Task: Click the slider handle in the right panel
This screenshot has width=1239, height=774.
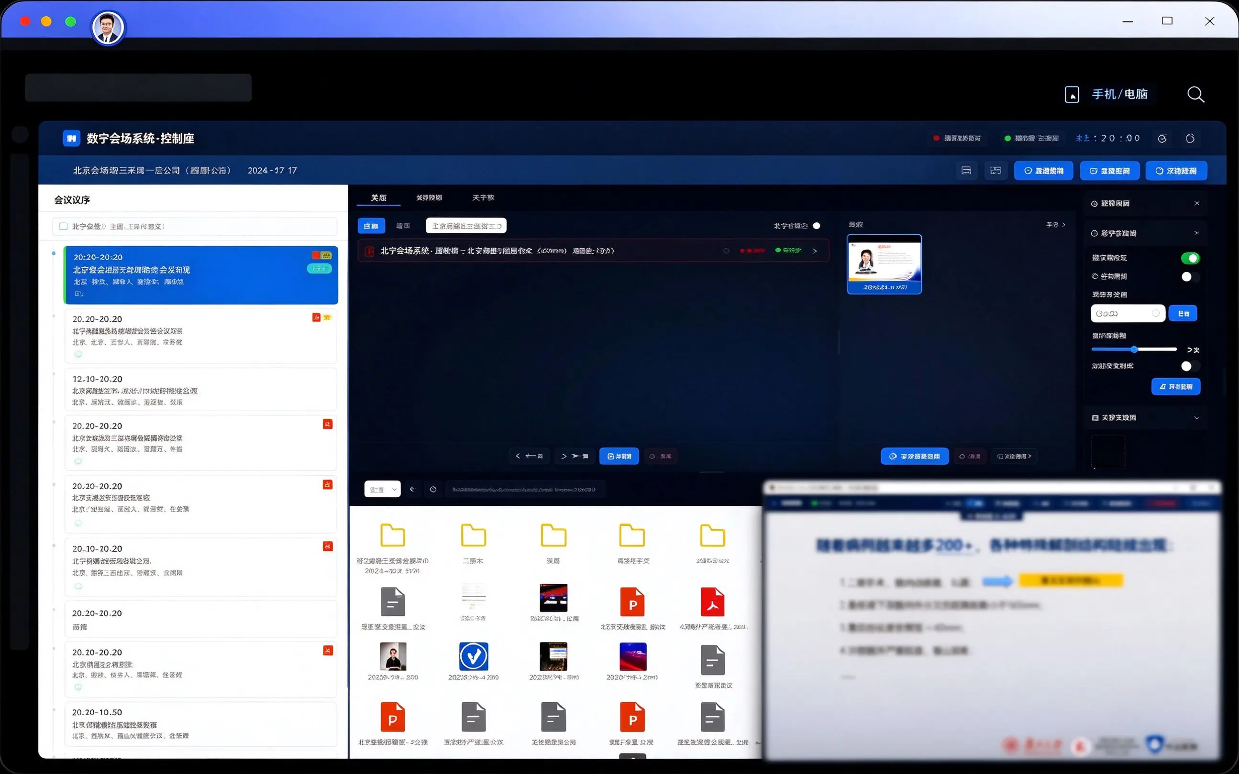Action: pos(1134,349)
